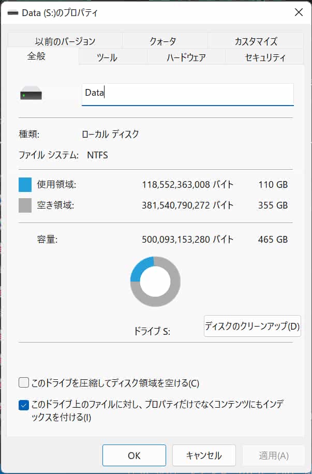Open the クォータ tab

(x=163, y=41)
